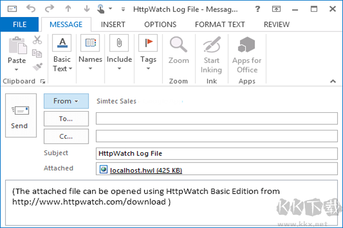343x228 pixels.
Task: Open the Include paperclip group
Action: coord(119,52)
